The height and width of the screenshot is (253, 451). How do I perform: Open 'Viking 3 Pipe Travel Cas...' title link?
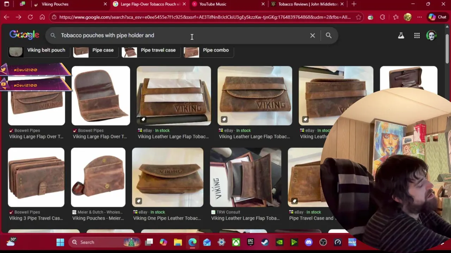pyautogui.click(x=36, y=218)
